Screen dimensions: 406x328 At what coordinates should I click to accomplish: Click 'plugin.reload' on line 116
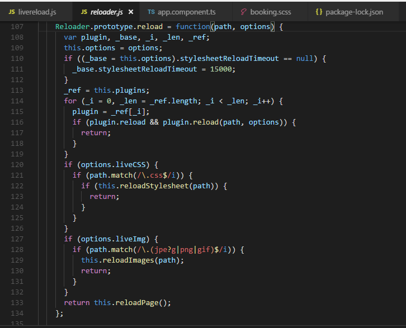117,122
